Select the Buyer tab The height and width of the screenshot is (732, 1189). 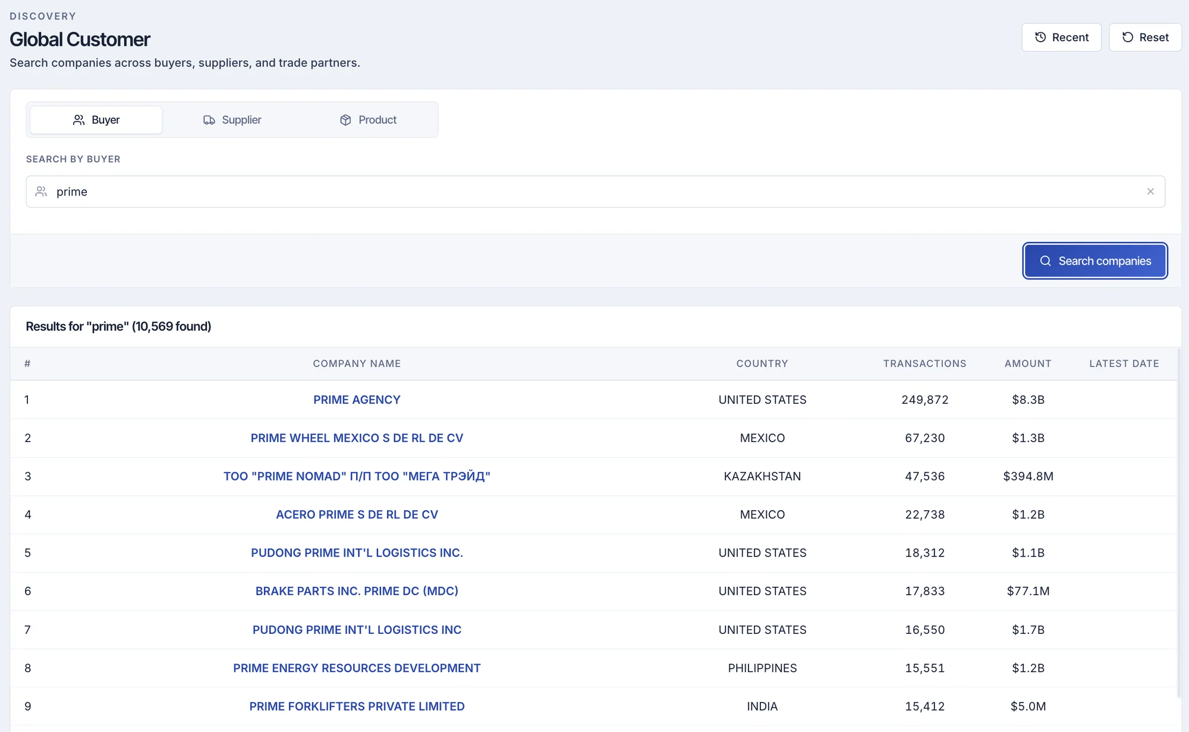click(96, 120)
